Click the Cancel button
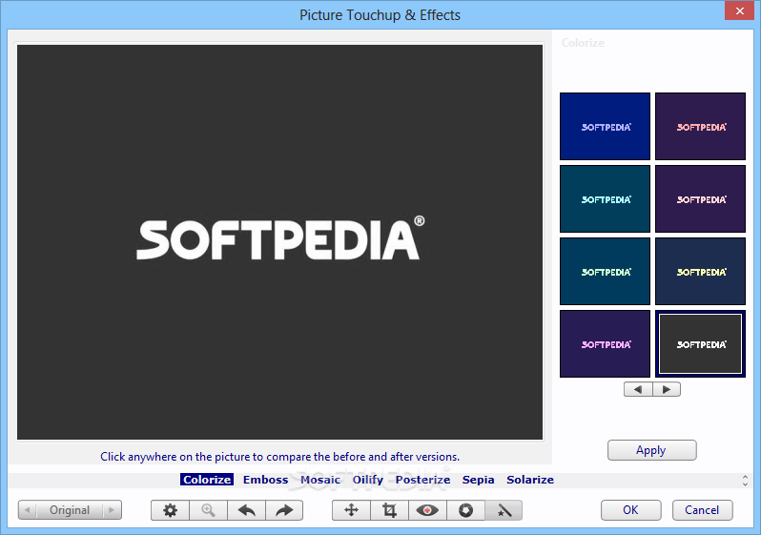This screenshot has width=761, height=535. [702, 510]
